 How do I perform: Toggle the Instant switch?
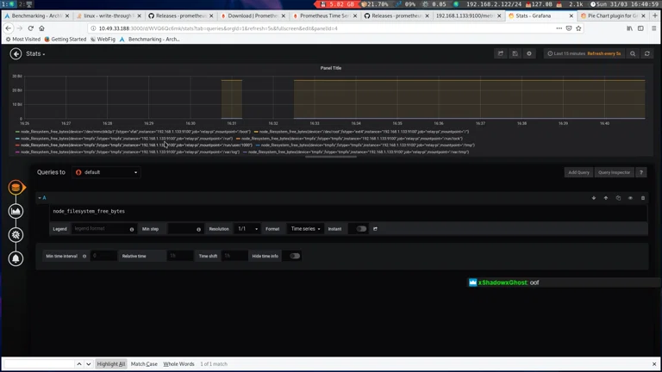tap(361, 229)
